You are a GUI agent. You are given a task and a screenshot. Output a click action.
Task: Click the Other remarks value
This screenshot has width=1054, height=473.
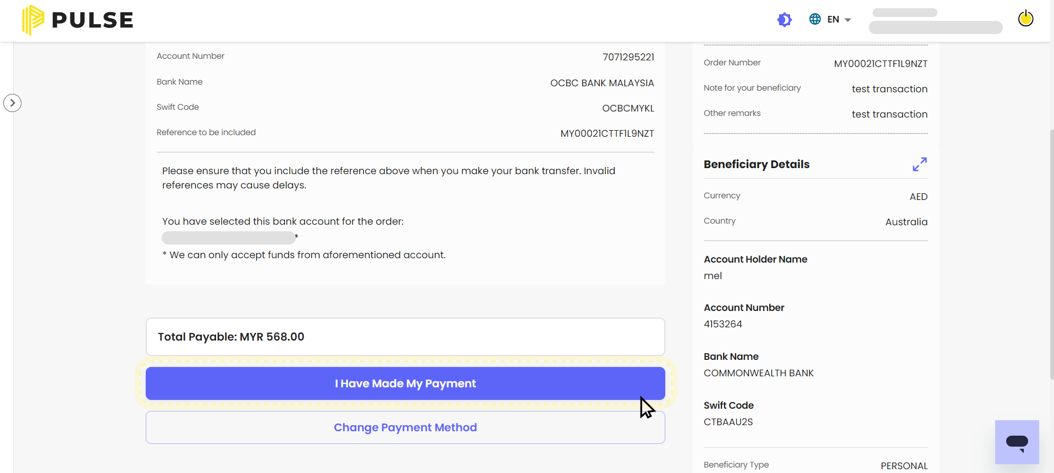[x=890, y=114]
